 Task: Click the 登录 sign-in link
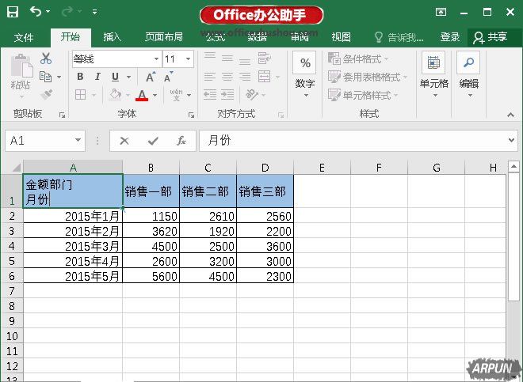(450, 37)
